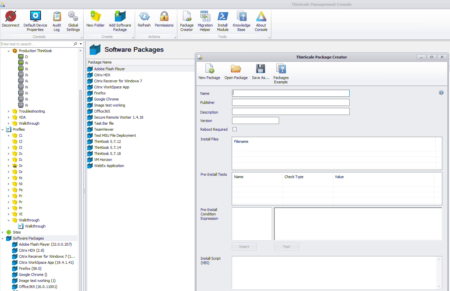Select Secure Remote Worker 1.4.18 package row
This screenshot has height=291, width=450.
141,117
